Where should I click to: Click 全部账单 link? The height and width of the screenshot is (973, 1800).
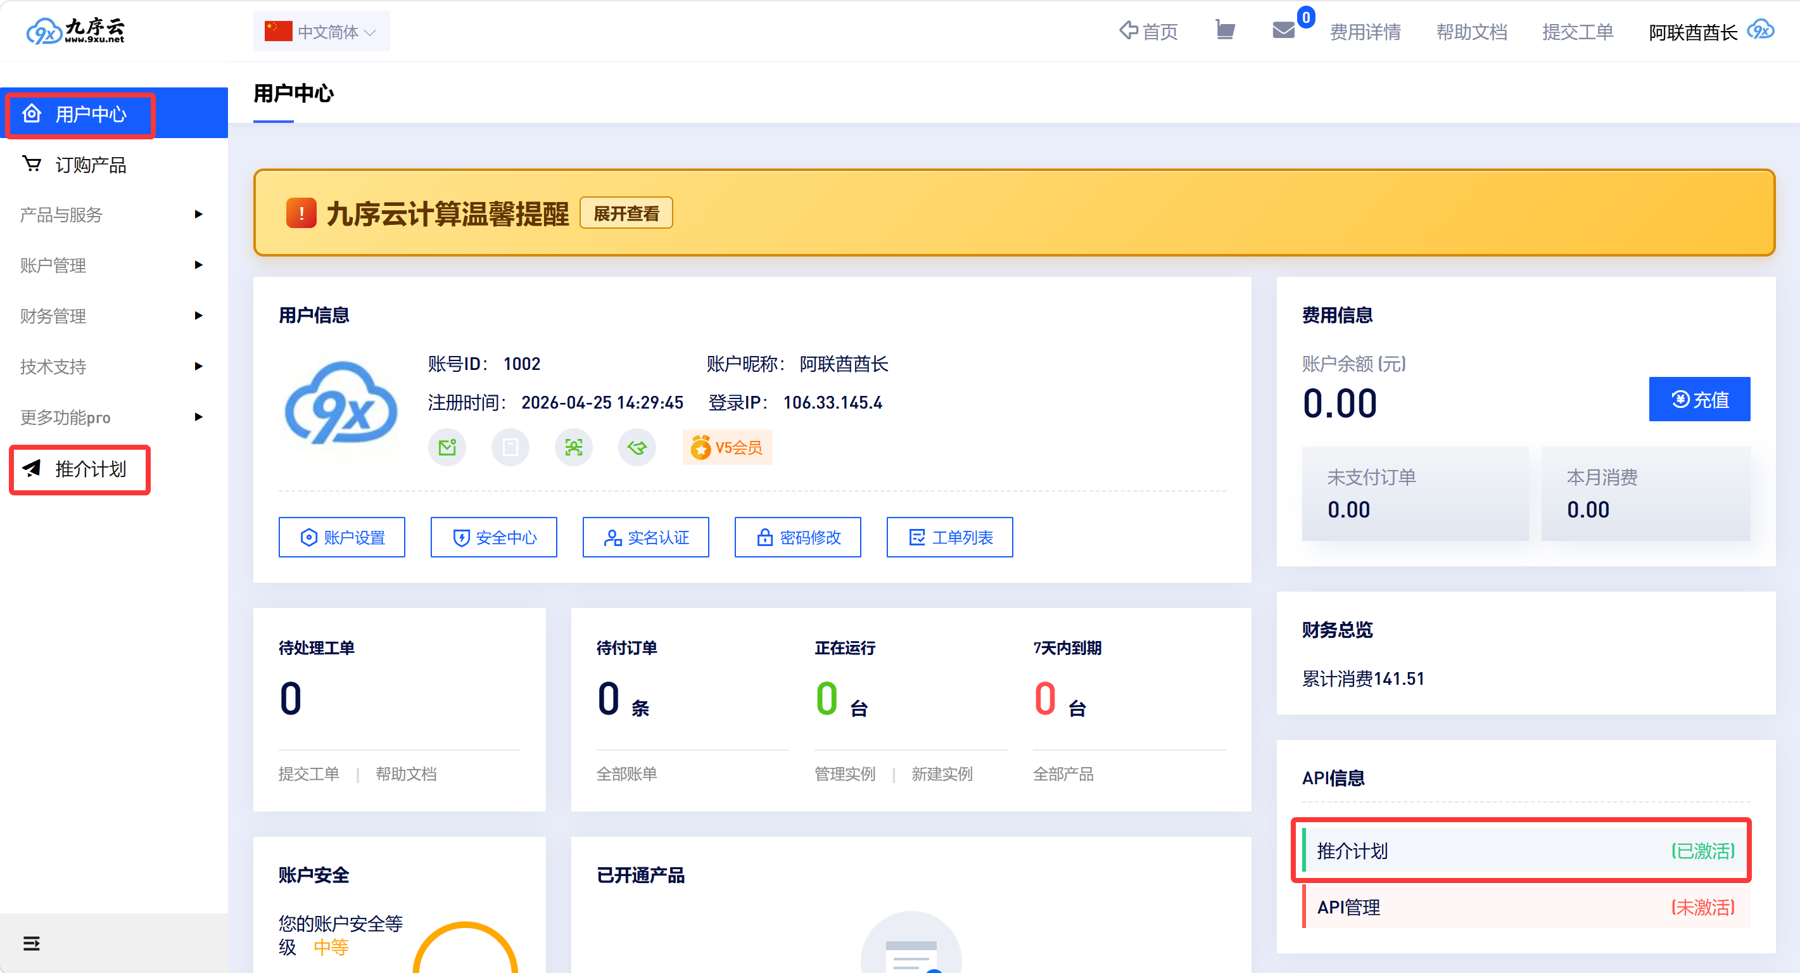point(627,774)
